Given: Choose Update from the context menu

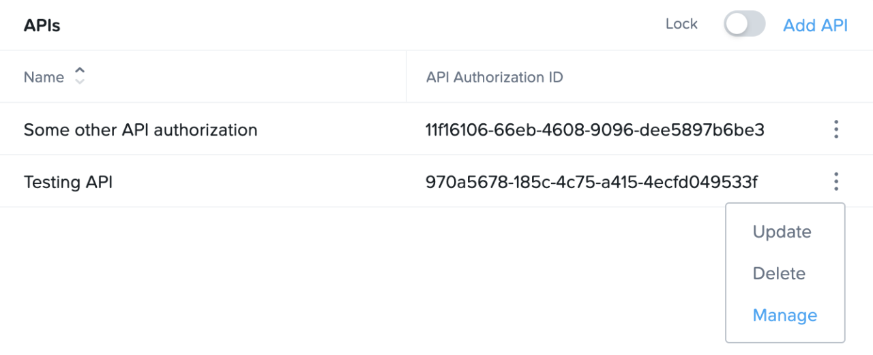Looking at the screenshot, I should 782,232.
